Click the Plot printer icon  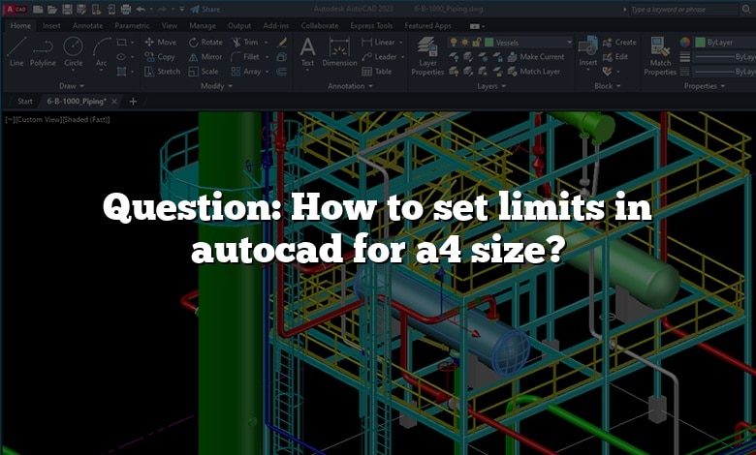point(125,9)
